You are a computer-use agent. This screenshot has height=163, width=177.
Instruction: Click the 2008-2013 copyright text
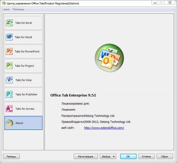pyautogui.click(x=107, y=122)
